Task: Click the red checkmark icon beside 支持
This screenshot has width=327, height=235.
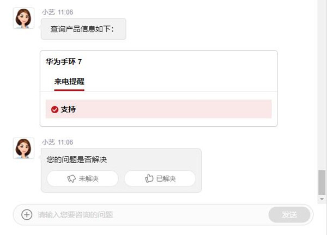Action: 55,109
